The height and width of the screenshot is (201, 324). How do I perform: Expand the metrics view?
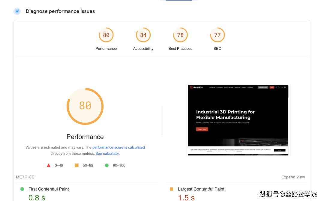293,177
